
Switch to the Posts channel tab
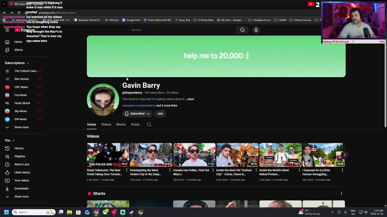click(135, 124)
